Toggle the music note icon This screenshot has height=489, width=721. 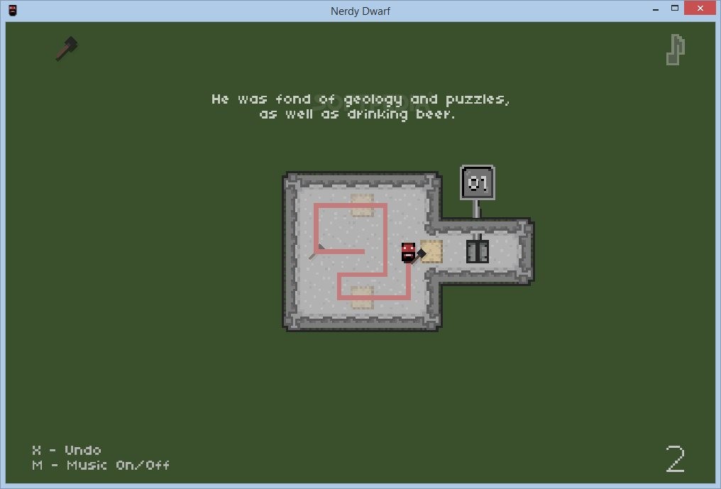676,50
